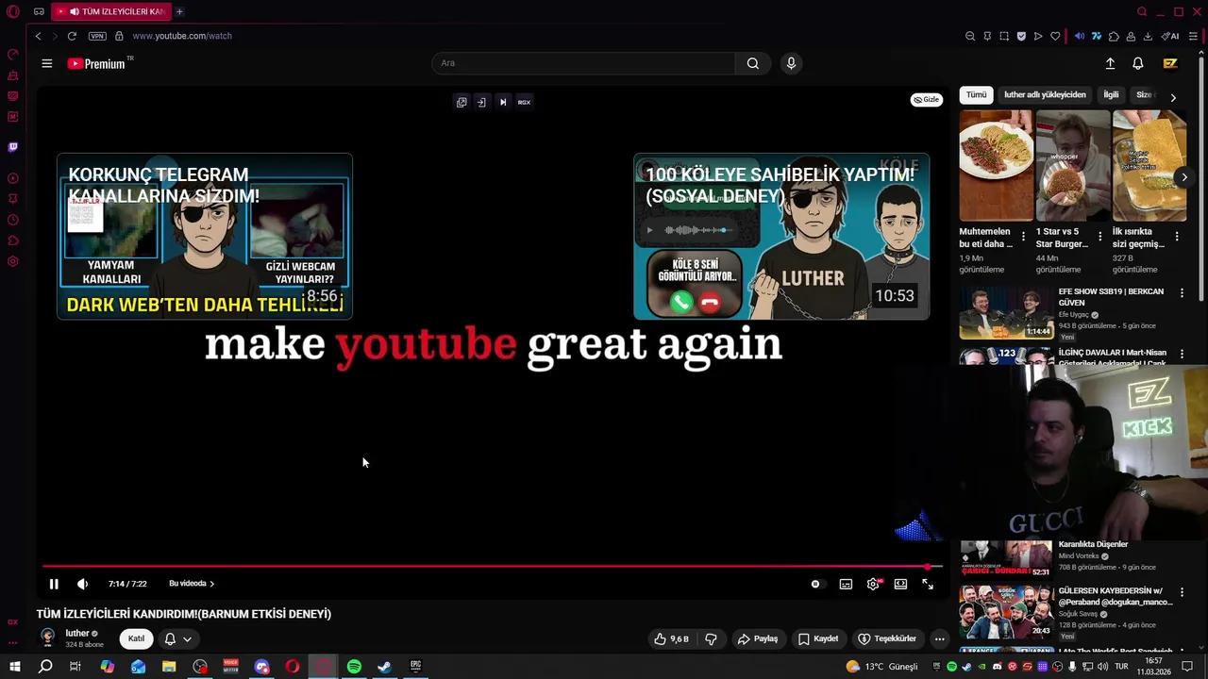Open the YouTube hamburger guide menu
This screenshot has width=1208, height=679.
[46, 63]
